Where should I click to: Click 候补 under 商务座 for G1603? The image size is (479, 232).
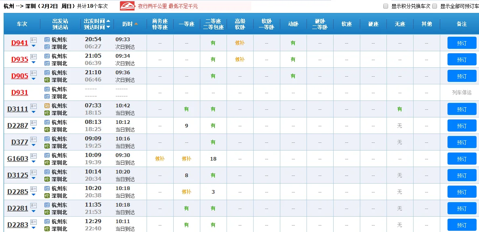(160, 159)
